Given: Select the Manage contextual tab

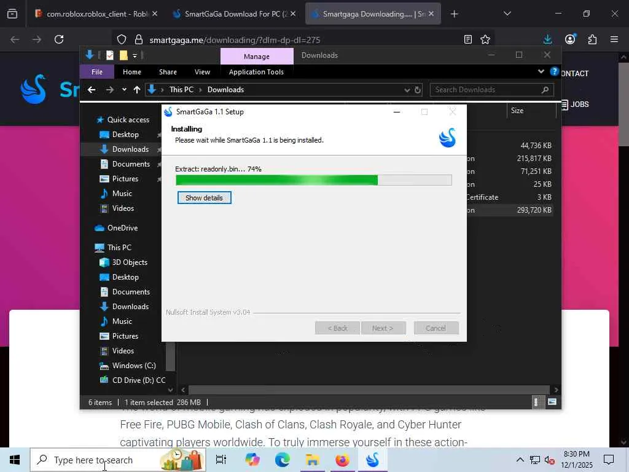Looking at the screenshot, I should coord(257,57).
